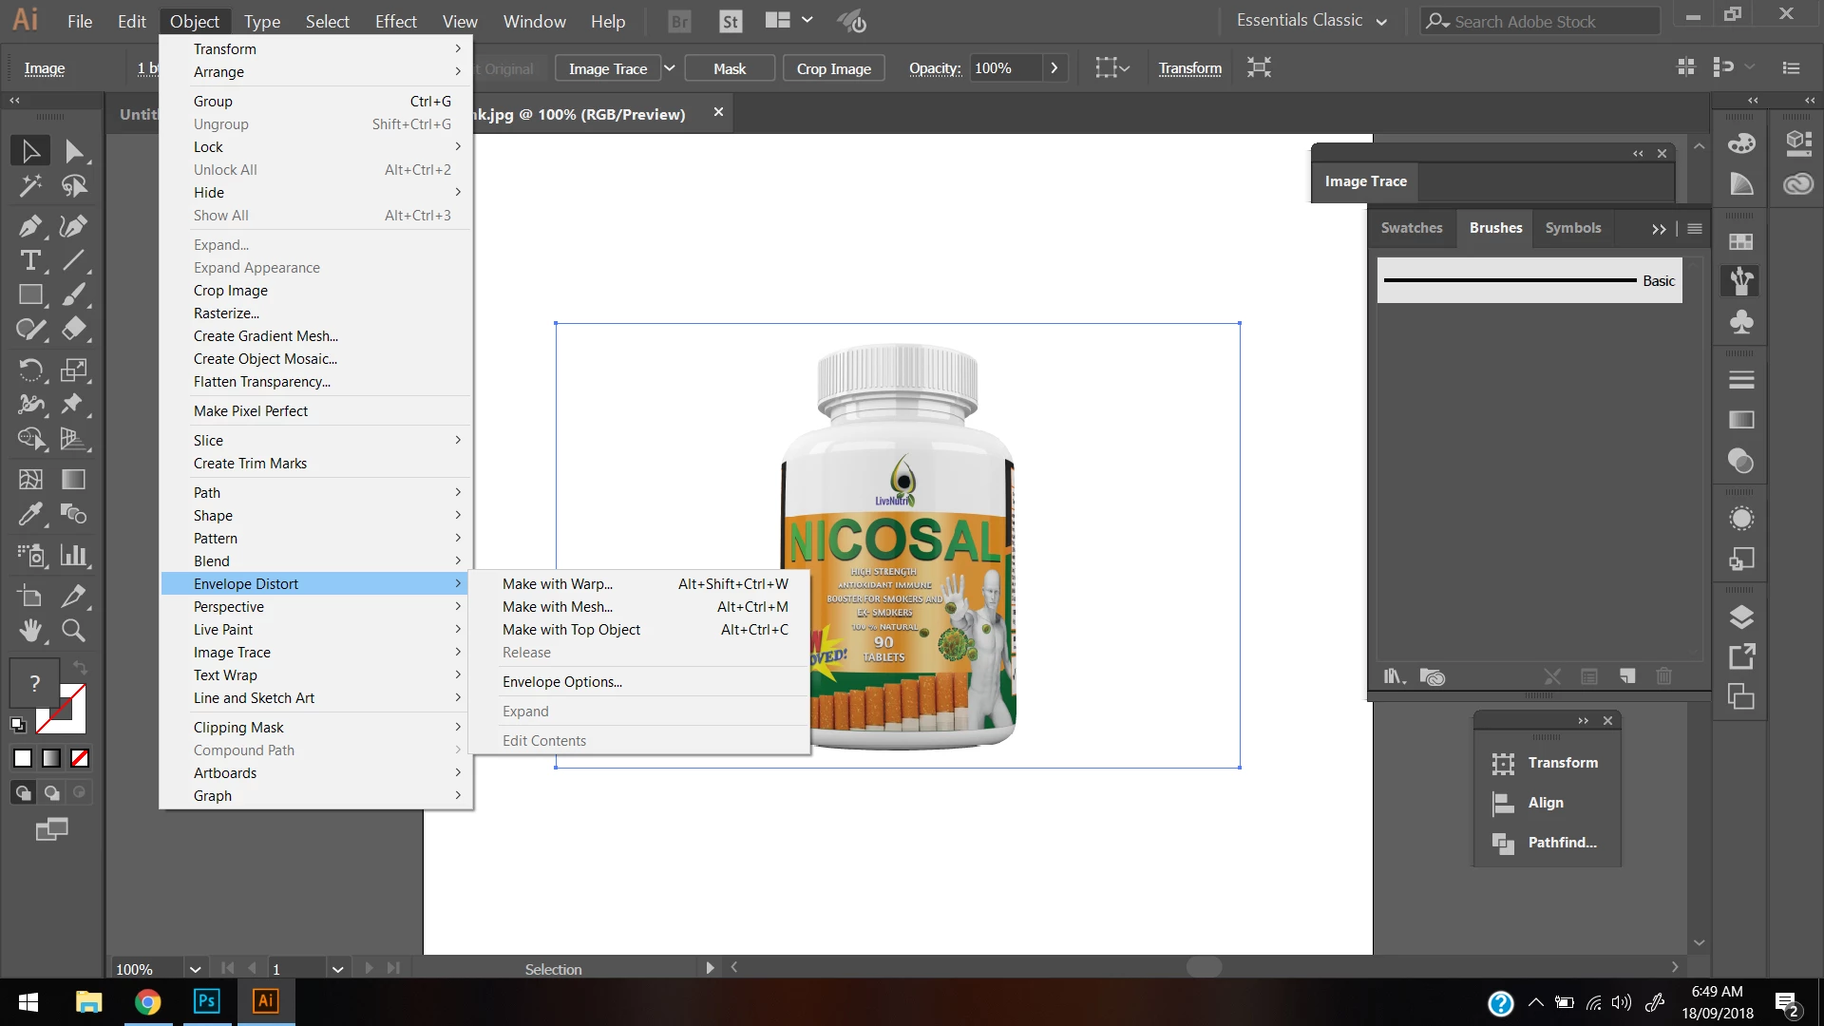Select the Direct Selection tool
Screen dimensions: 1824x1026
[x=73, y=151]
